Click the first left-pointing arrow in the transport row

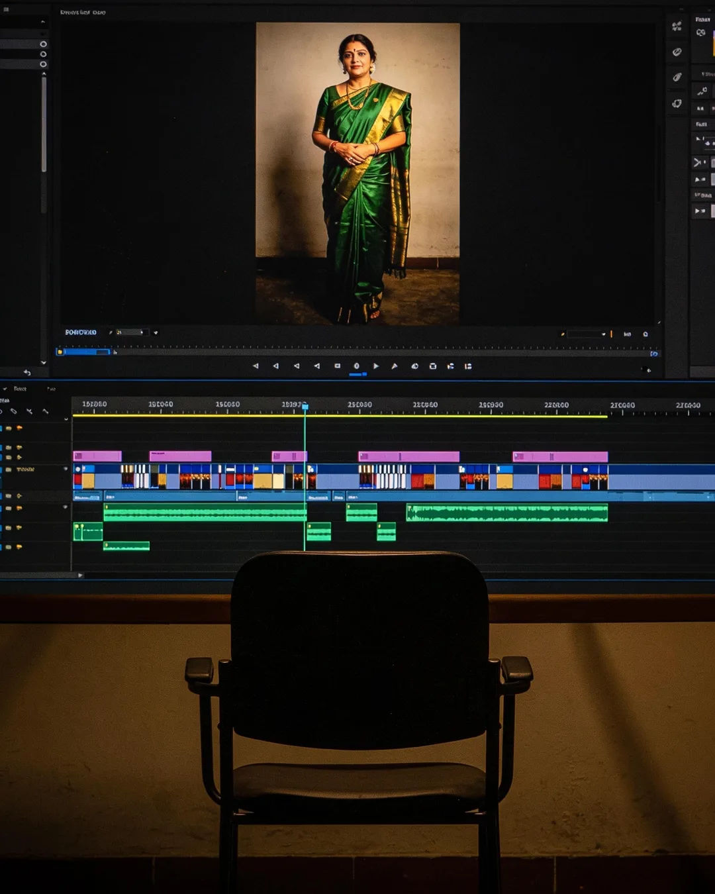(x=256, y=366)
